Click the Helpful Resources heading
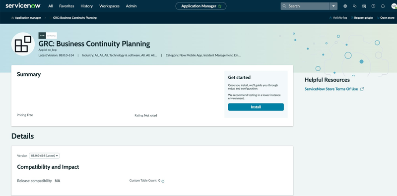The width and height of the screenshot is (397, 196). [327, 80]
